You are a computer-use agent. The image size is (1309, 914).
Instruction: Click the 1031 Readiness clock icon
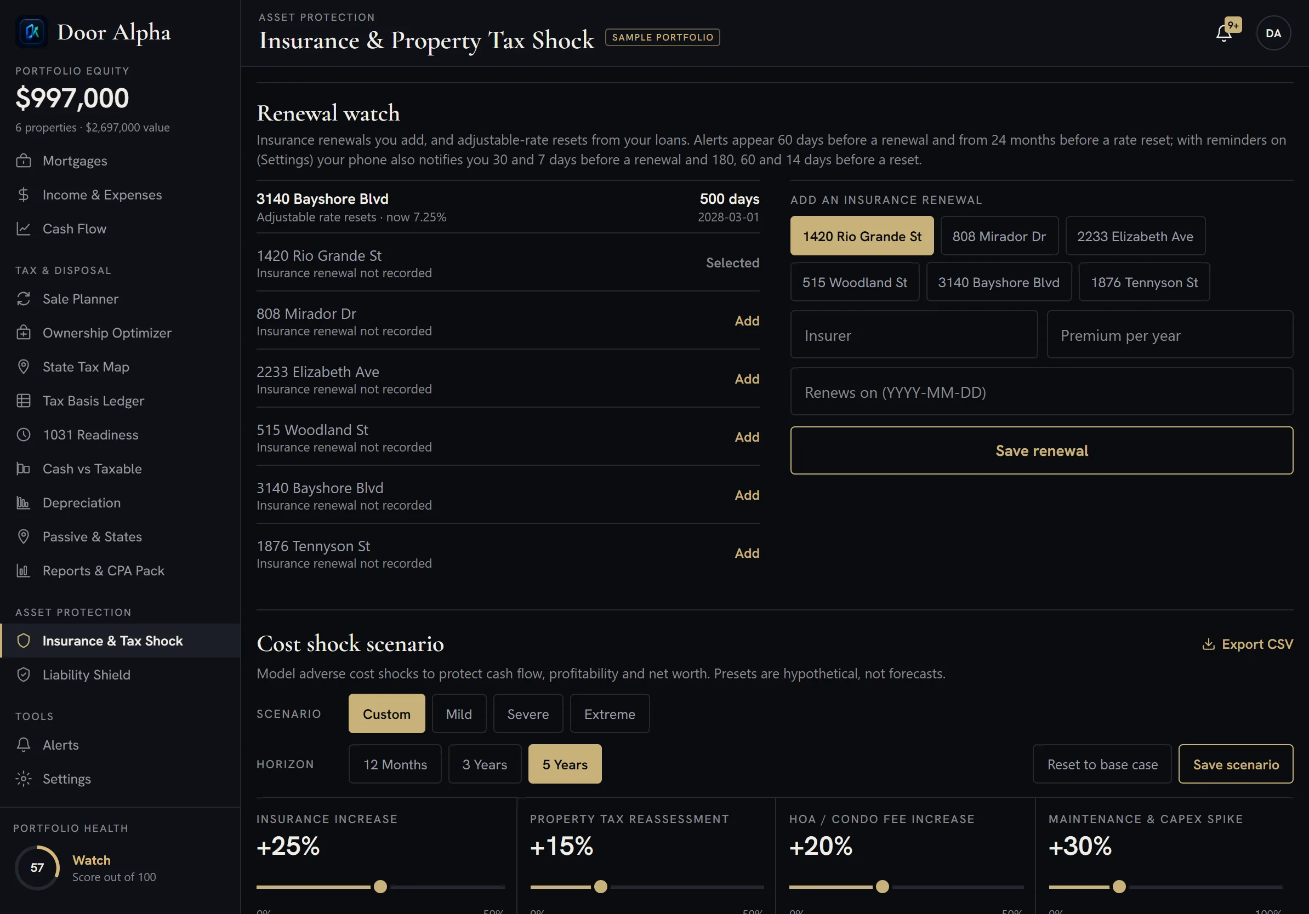click(x=24, y=435)
